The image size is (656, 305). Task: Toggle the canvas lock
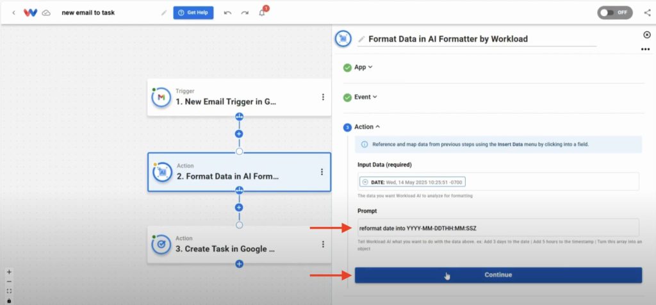click(9, 301)
